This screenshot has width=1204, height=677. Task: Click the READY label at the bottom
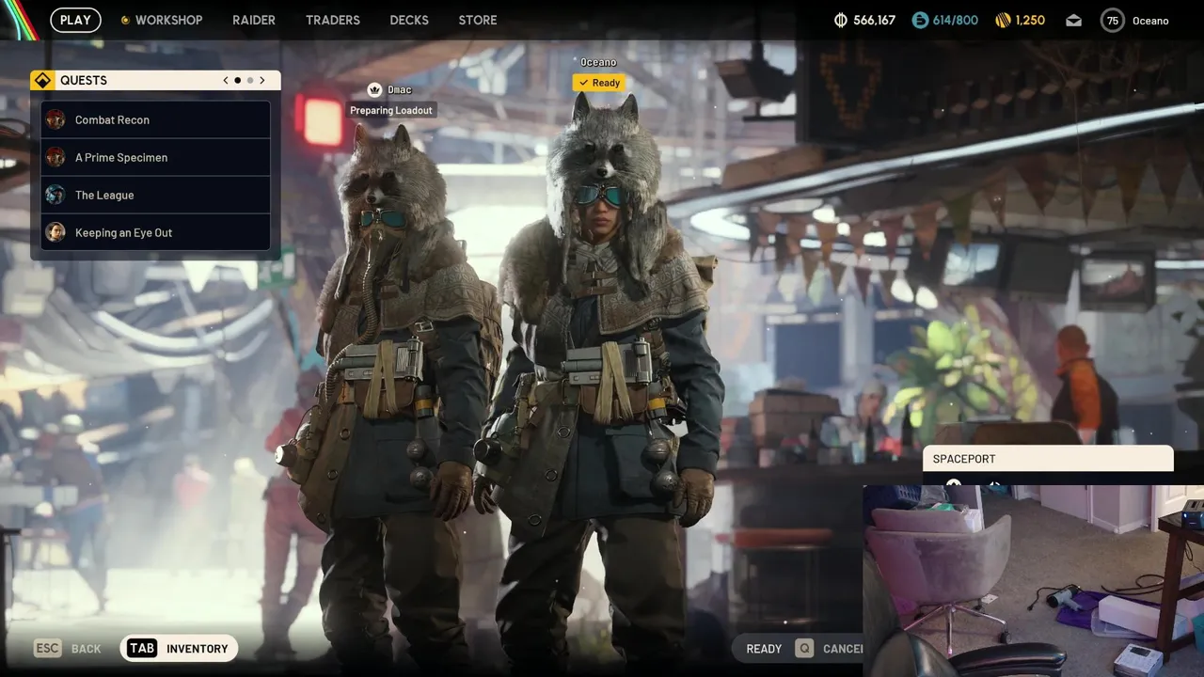pos(764,649)
